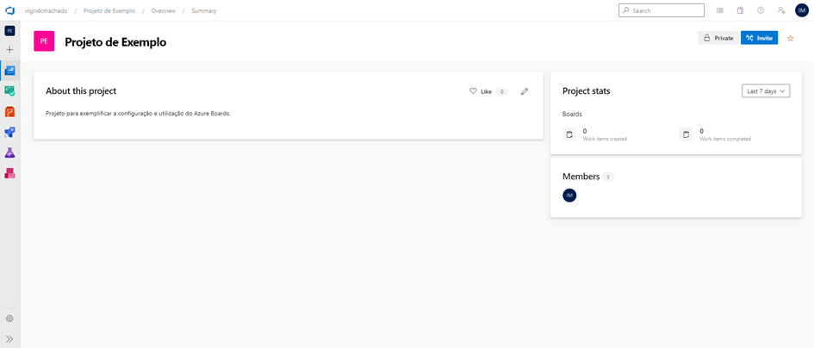This screenshot has width=814, height=348.
Task: Go to Overview in the breadcrumb
Action: click(x=163, y=11)
